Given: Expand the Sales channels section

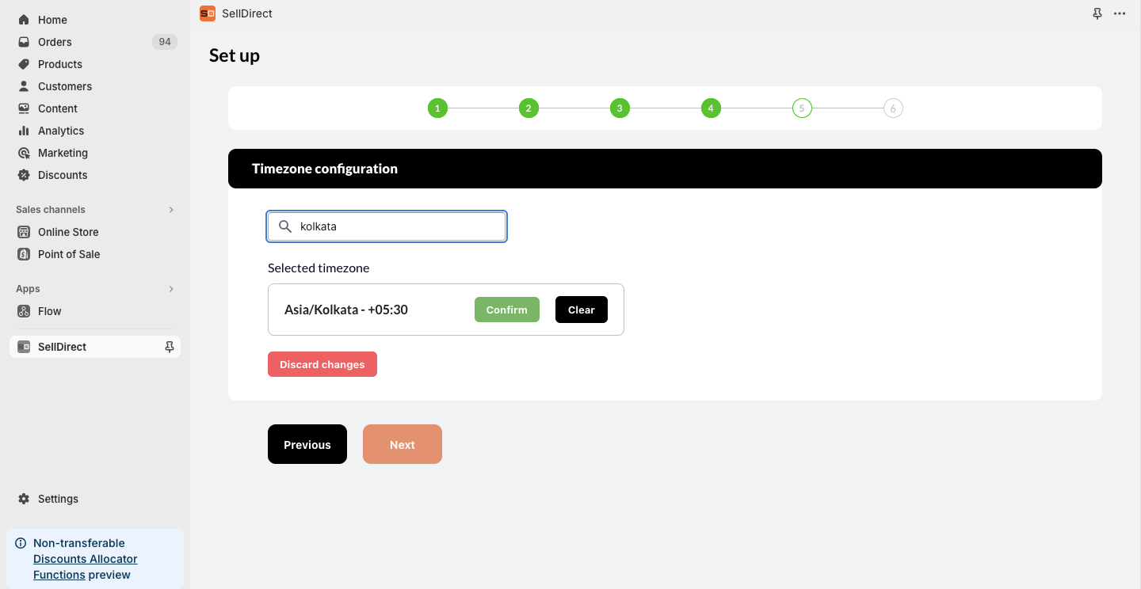Looking at the screenshot, I should [171, 210].
